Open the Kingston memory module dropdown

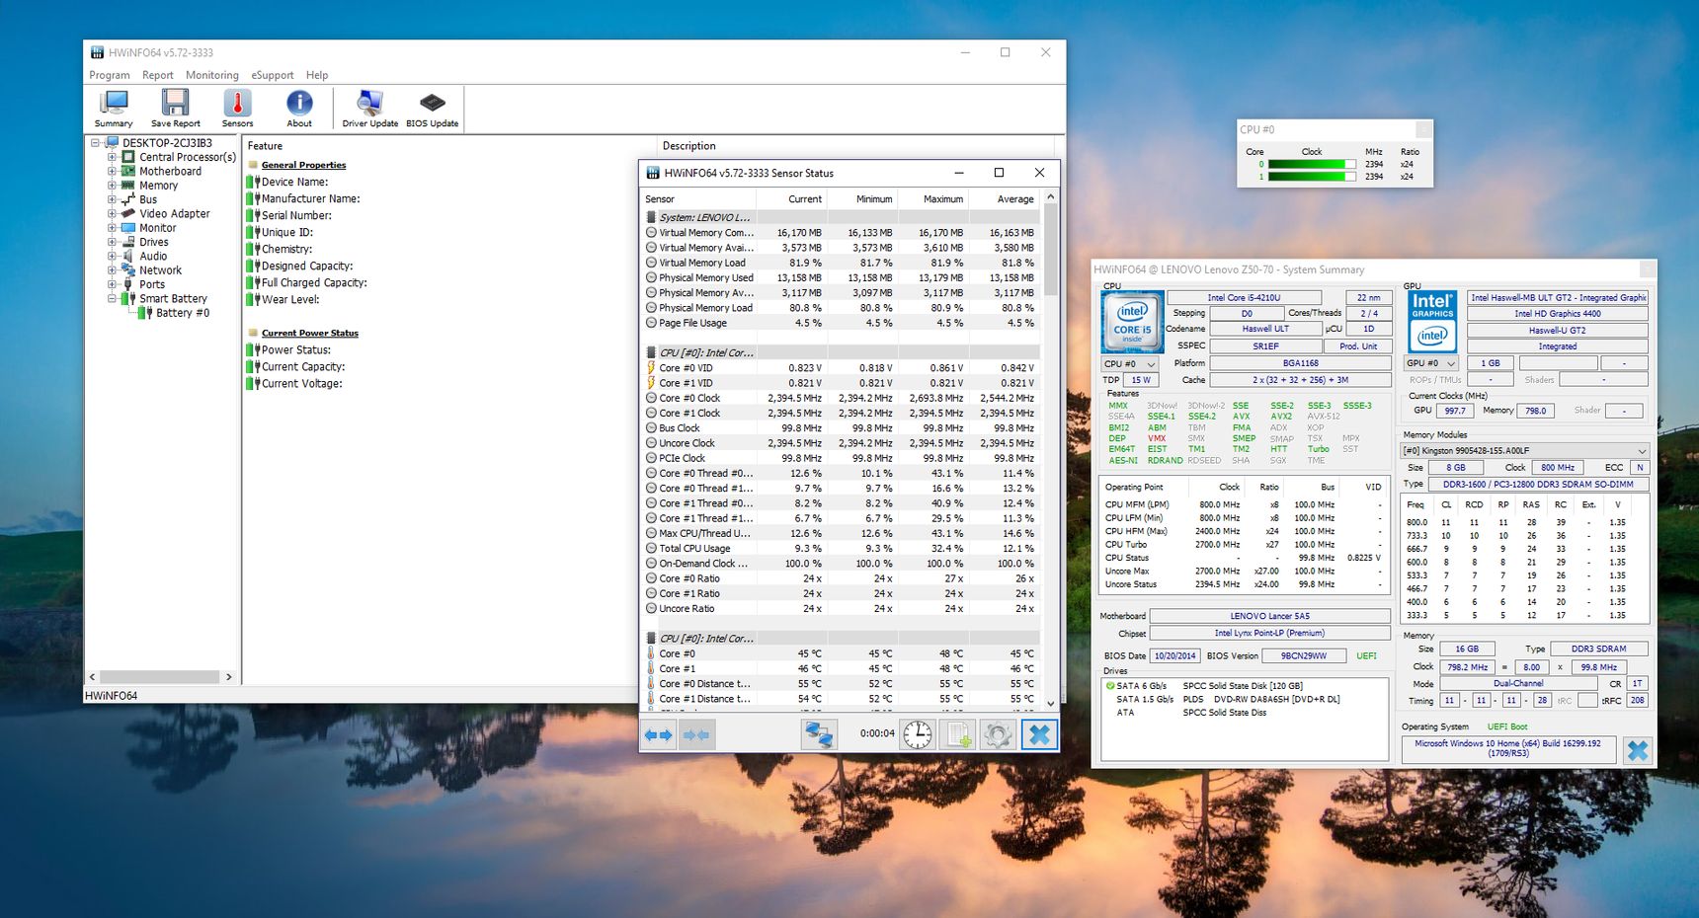1525,450
